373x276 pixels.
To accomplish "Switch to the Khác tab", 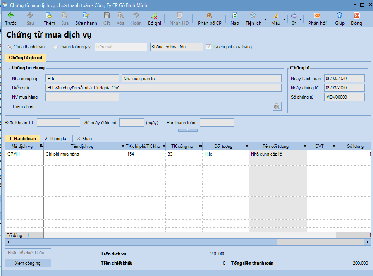I will (84, 138).
